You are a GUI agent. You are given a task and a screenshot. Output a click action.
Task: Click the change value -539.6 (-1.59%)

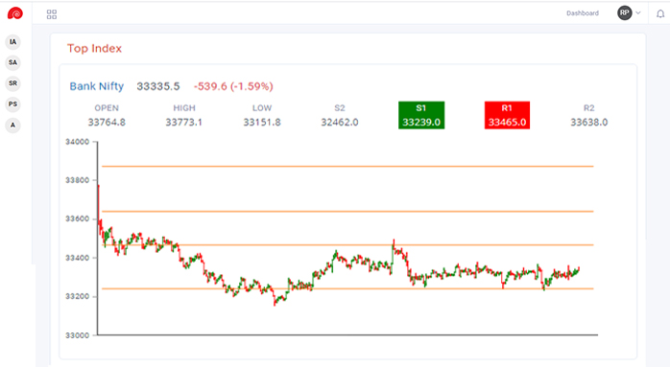tap(233, 86)
